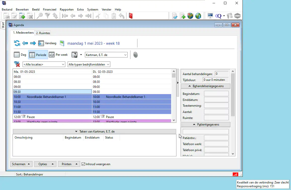This screenshot has width=291, height=190.
Task: Clear filter using the funnel icon
Action: 17,64
